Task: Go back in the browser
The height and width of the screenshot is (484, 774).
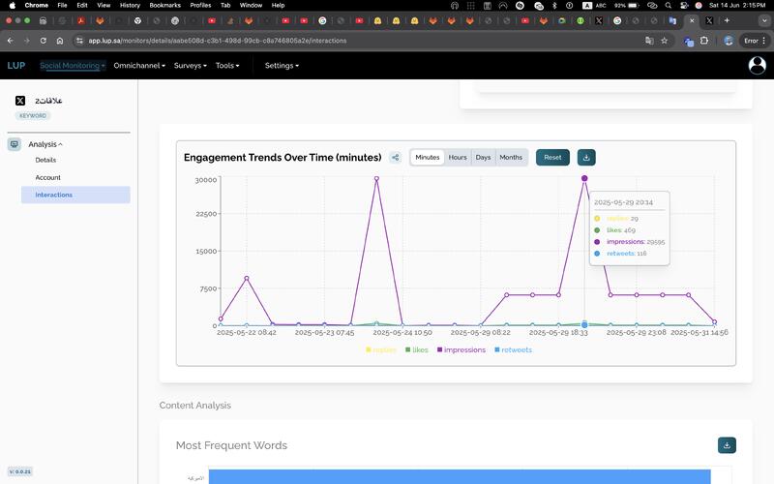Action: (x=11, y=41)
